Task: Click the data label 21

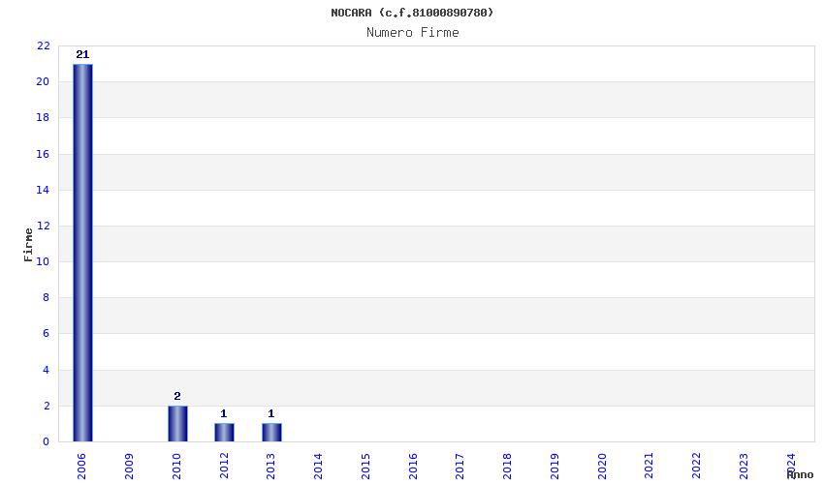Action: (82, 54)
